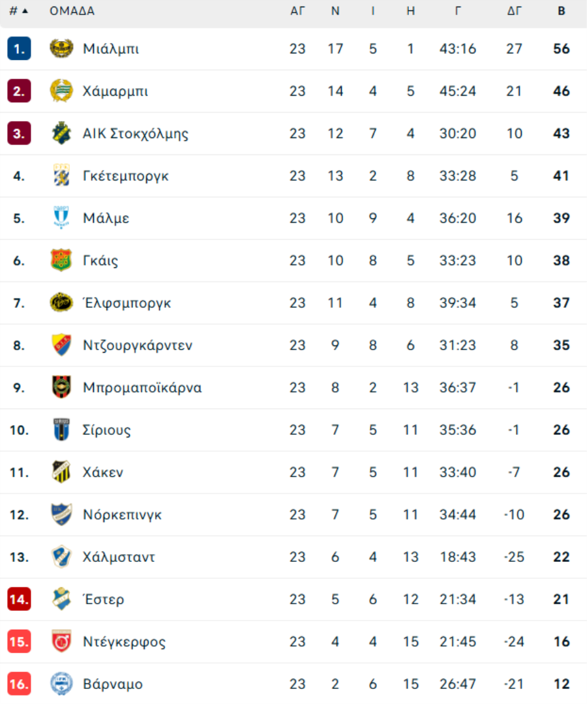Sort table by ΔΓ goal difference header
This screenshot has height=704, width=587.
tap(514, 11)
